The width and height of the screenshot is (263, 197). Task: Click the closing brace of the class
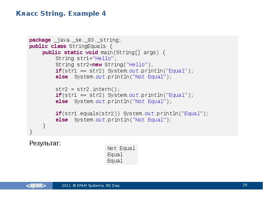[31, 132]
